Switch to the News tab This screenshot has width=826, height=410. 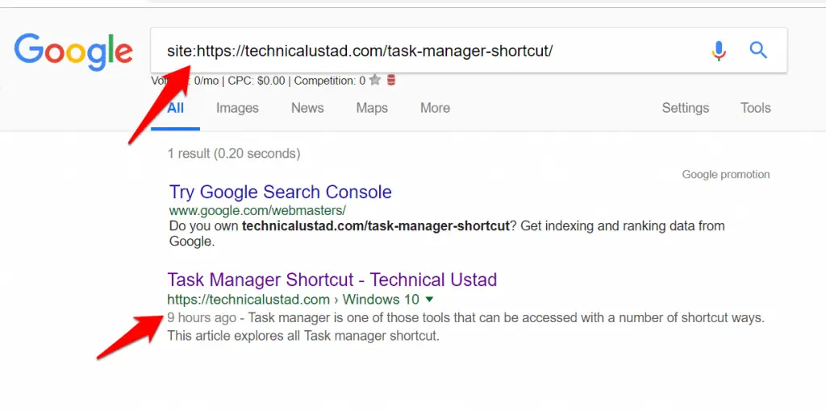coord(307,108)
